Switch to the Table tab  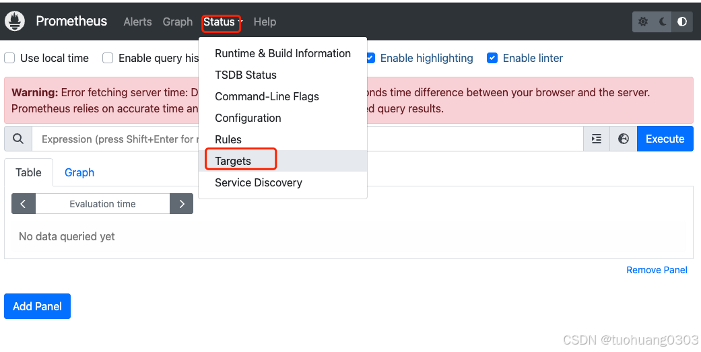click(28, 172)
